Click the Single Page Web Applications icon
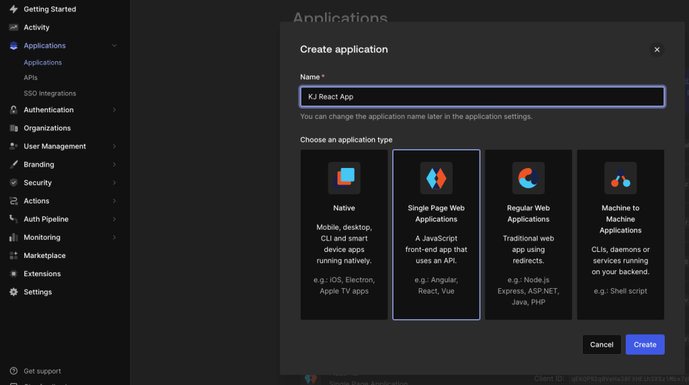 tap(436, 178)
